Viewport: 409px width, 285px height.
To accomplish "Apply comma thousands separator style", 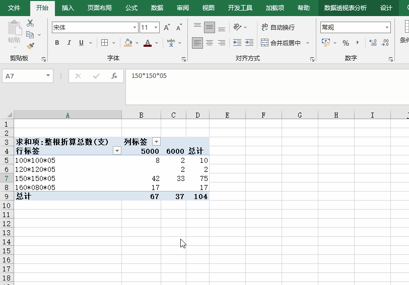I will click(x=357, y=43).
